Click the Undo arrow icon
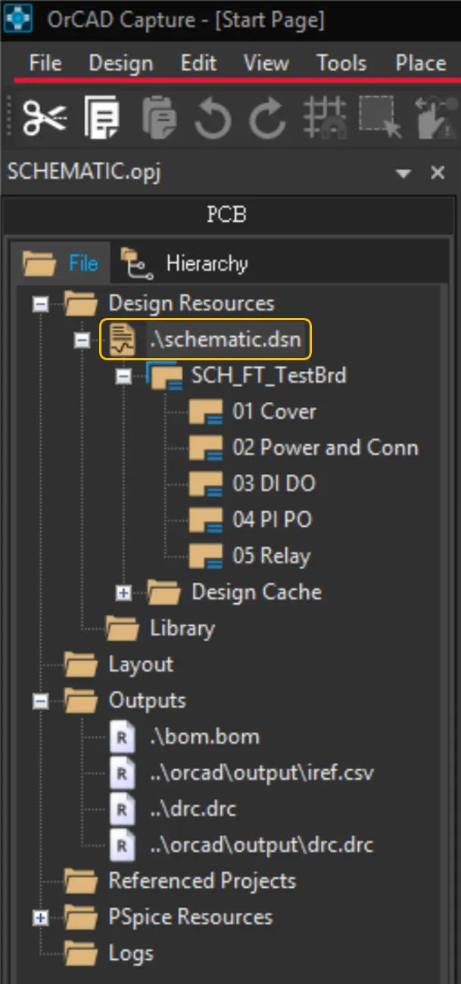 (213, 118)
